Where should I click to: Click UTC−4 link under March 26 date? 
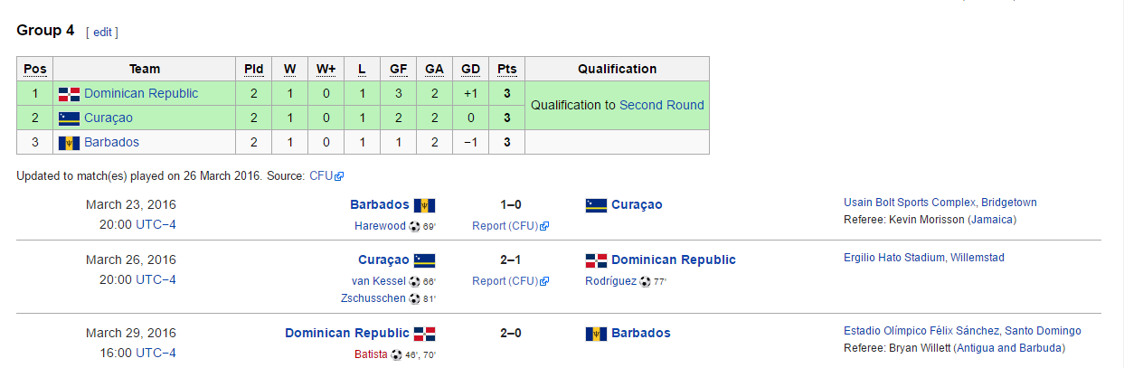click(156, 279)
